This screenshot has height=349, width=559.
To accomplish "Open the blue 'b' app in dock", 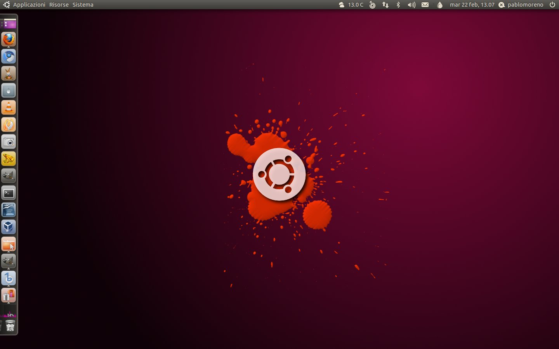I will pos(9,278).
